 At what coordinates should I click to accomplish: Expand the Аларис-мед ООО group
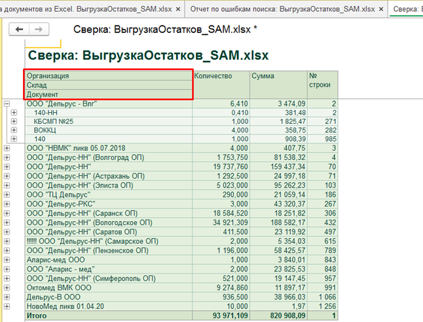[x=7, y=260]
